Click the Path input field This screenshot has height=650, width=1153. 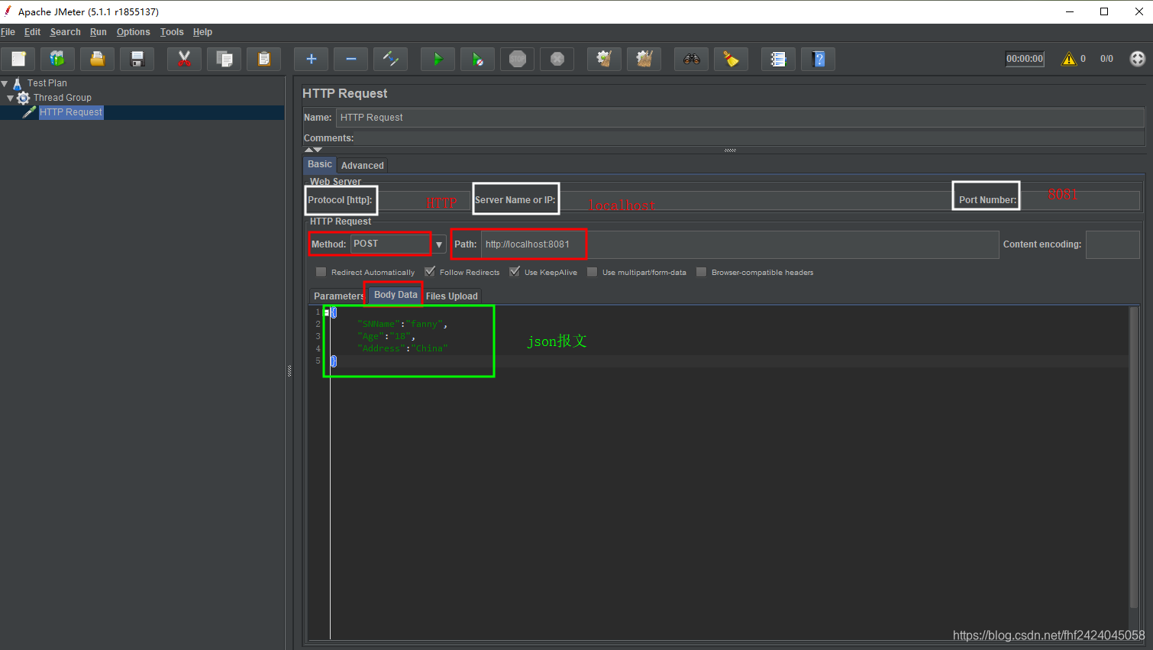point(740,244)
